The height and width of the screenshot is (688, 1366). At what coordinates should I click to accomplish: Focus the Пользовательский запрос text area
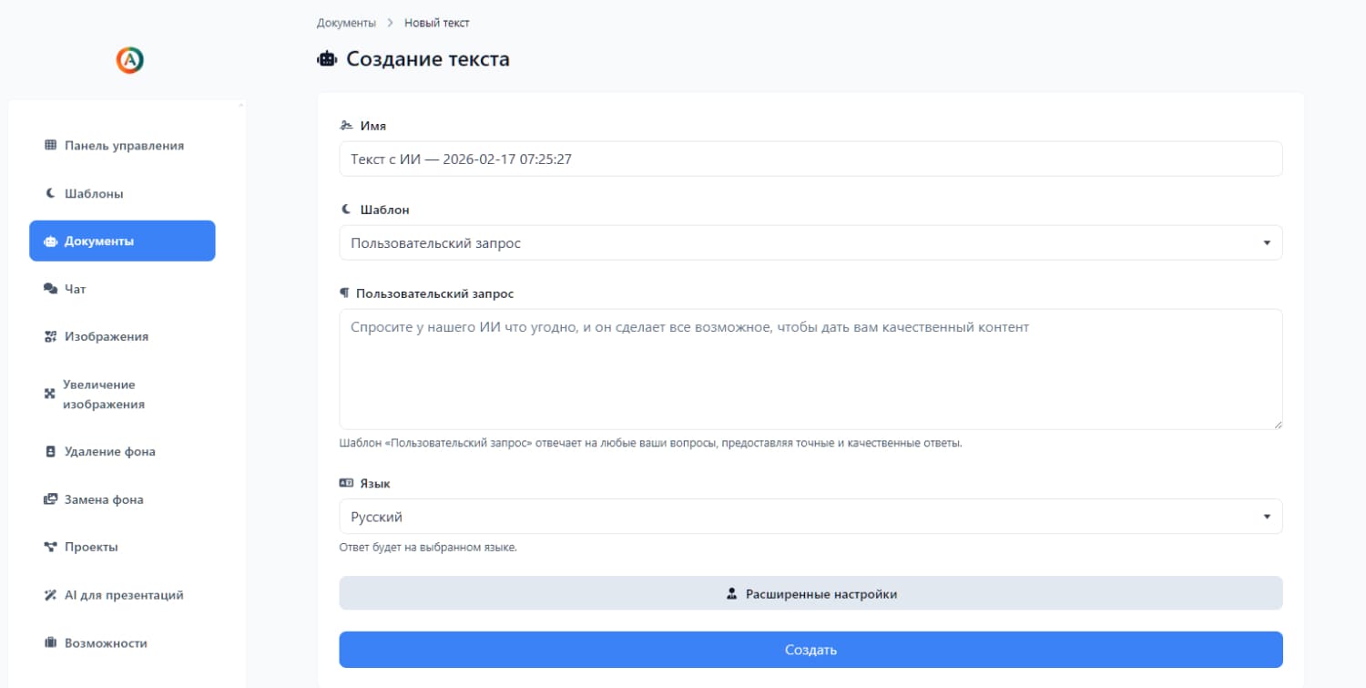click(810, 369)
